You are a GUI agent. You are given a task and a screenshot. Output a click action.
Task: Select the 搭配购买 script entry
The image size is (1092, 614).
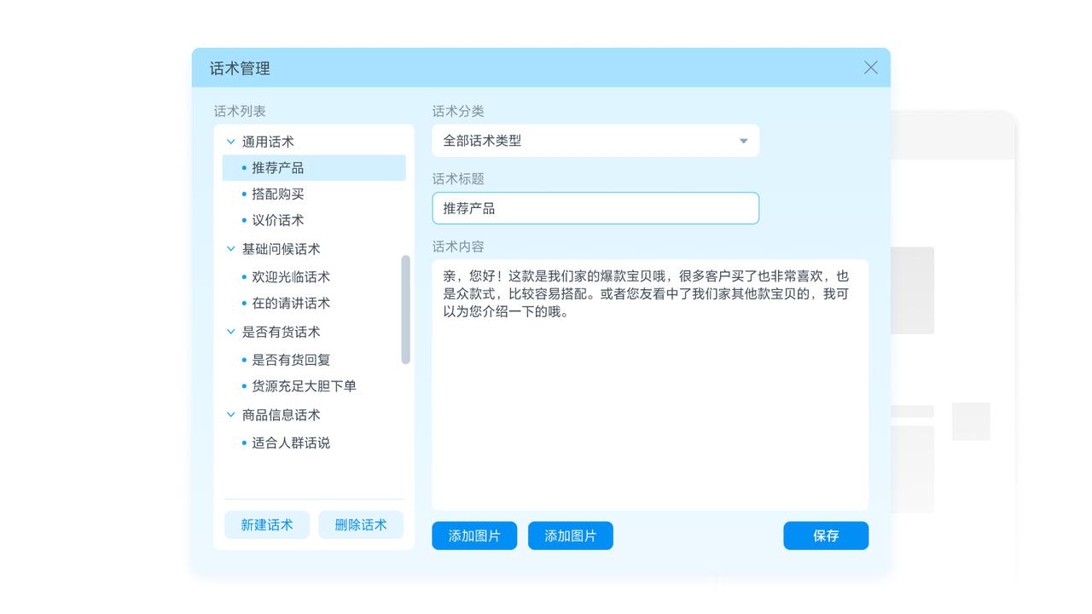pos(277,194)
